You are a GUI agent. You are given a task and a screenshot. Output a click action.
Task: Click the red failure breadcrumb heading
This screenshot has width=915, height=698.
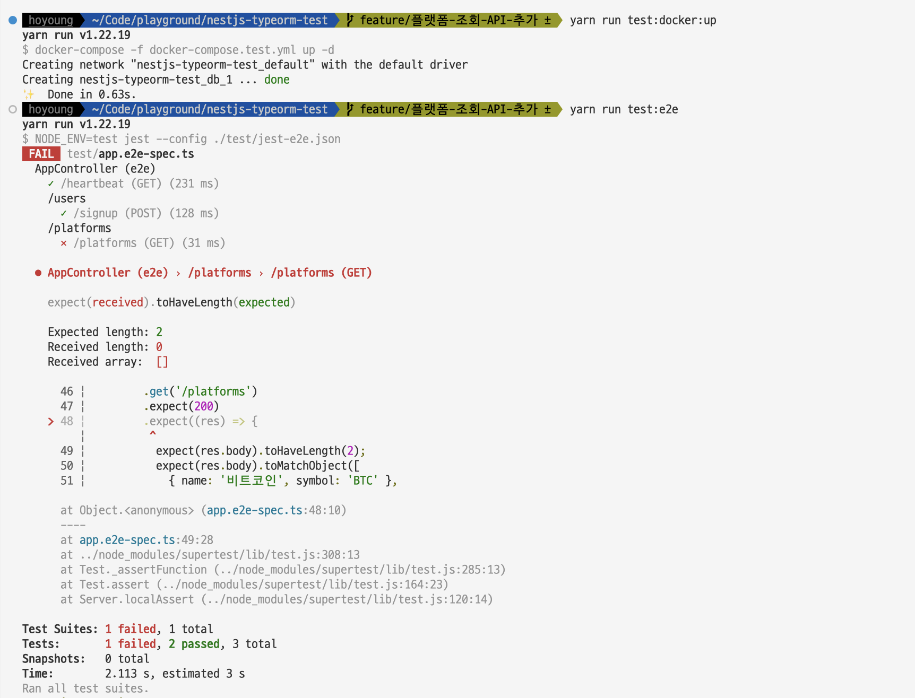(210, 273)
